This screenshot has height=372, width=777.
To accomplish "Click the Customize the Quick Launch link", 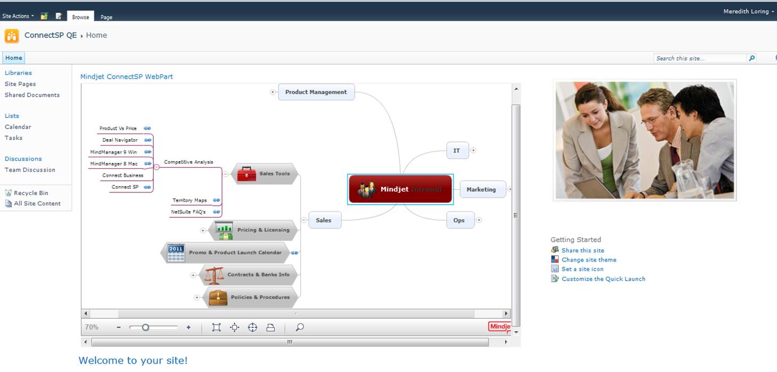I will click(604, 279).
